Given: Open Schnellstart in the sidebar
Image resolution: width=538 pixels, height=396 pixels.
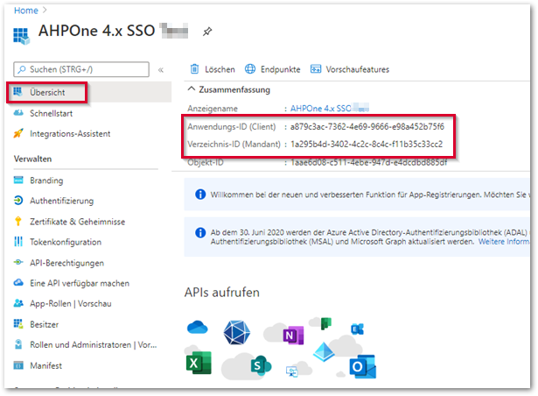Looking at the screenshot, I should pyautogui.click(x=51, y=113).
